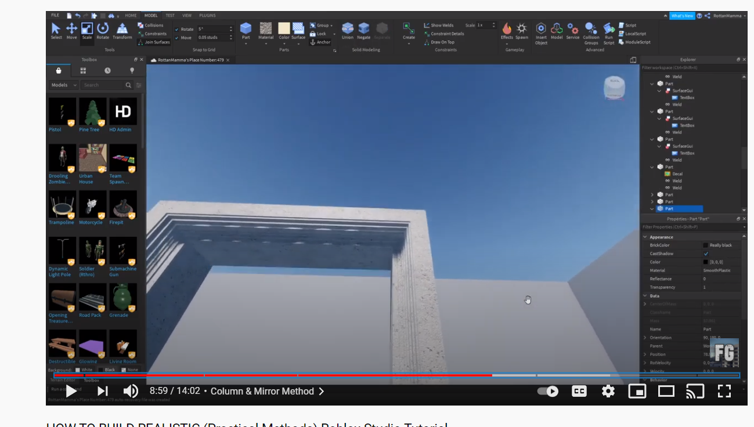Toggle Show Welds option

(439, 26)
